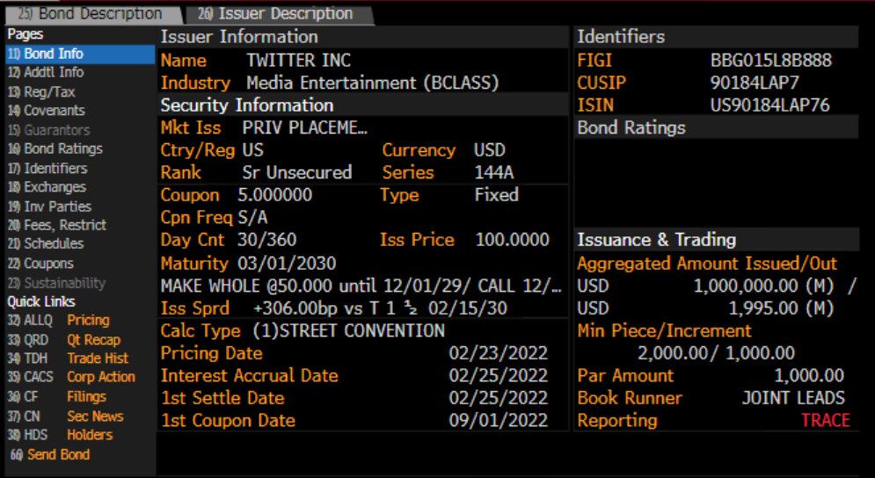The image size is (875, 478).
Task: Click the Calc Type (1)STREET CONVENTION value
Action: click(x=349, y=330)
